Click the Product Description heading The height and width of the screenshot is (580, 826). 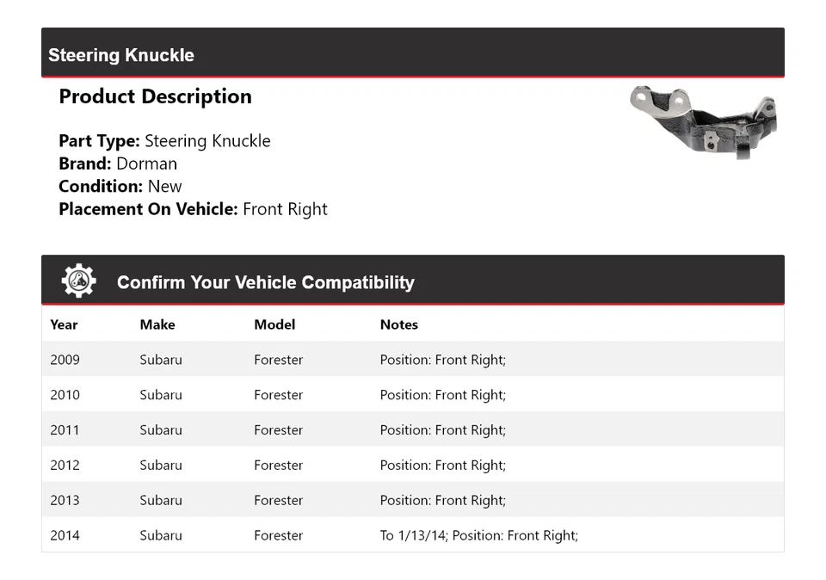click(x=155, y=96)
